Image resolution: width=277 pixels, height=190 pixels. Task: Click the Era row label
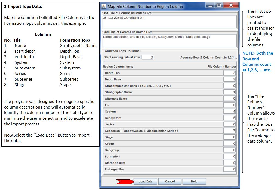tap(107, 105)
